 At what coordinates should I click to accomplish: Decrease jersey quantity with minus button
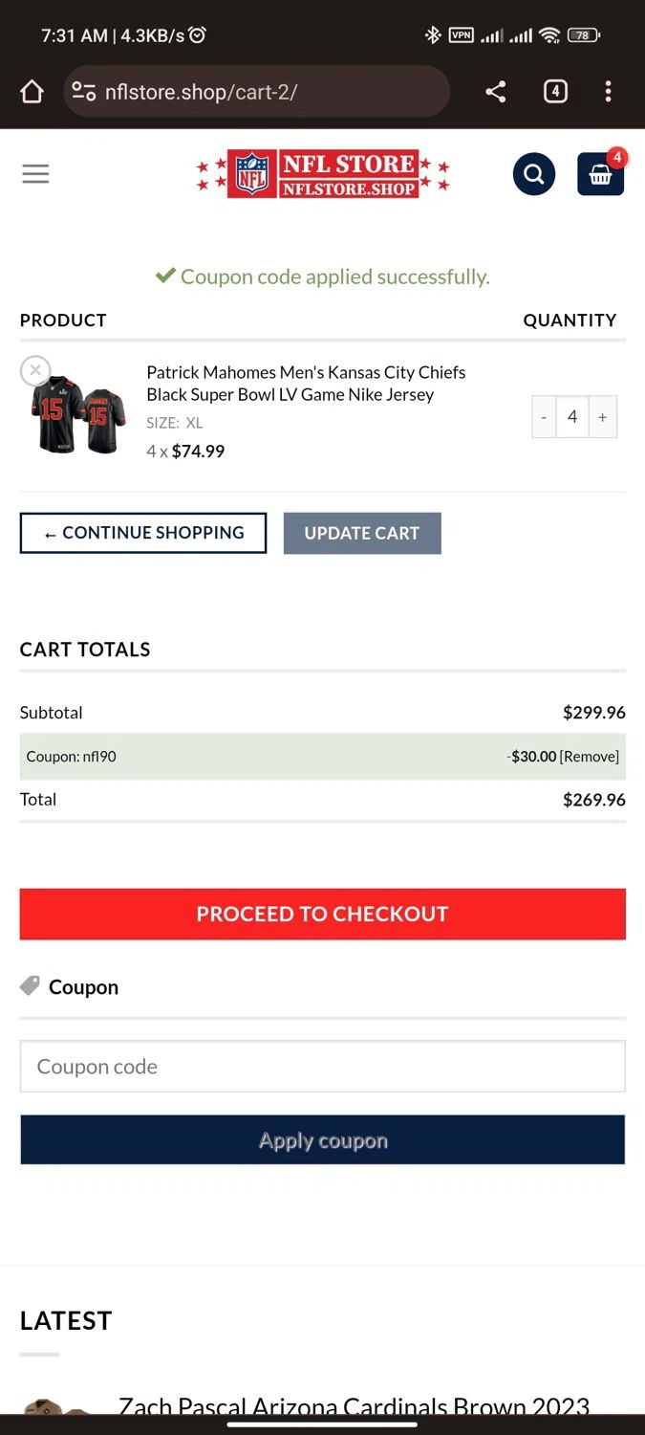pyautogui.click(x=544, y=417)
